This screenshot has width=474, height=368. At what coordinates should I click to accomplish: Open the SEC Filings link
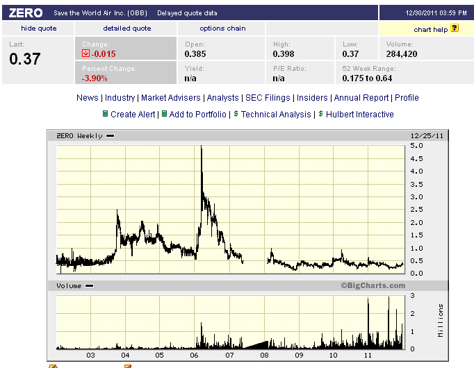[268, 98]
